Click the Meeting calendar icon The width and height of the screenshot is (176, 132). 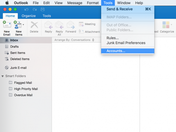coord(81,24)
